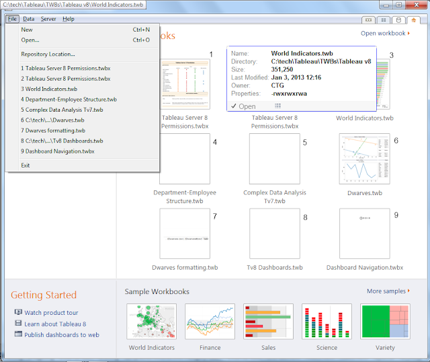Click the Publish dashboards to web icon

click(x=18, y=334)
